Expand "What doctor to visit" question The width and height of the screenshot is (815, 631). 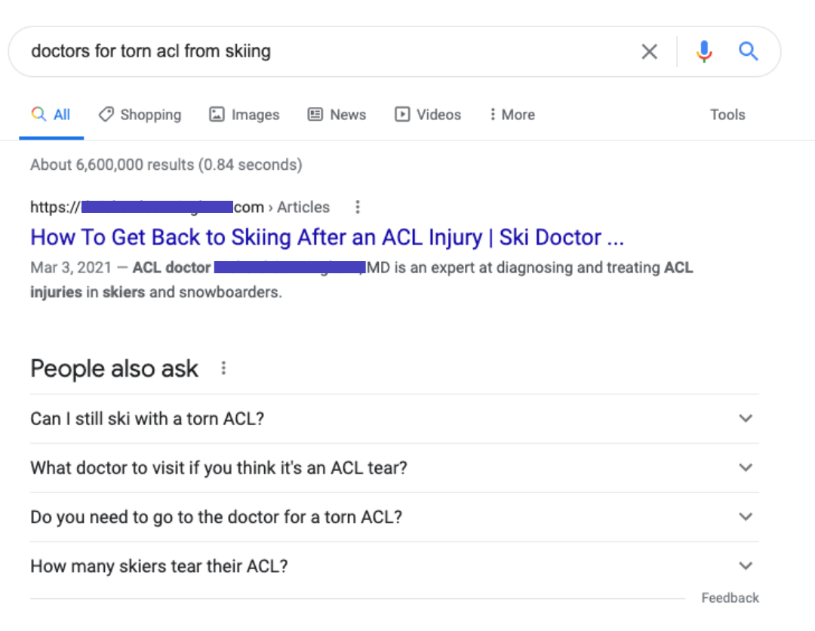(746, 468)
